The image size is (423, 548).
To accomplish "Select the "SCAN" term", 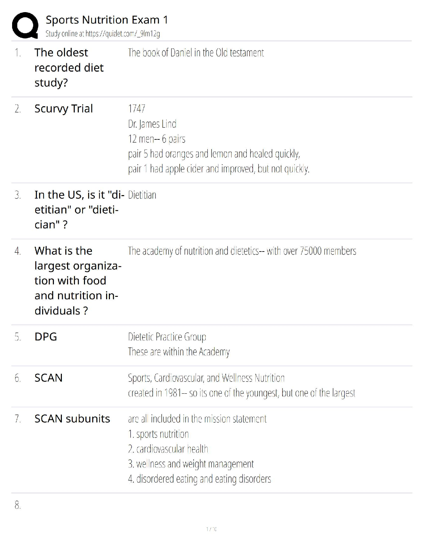I will [x=48, y=378].
